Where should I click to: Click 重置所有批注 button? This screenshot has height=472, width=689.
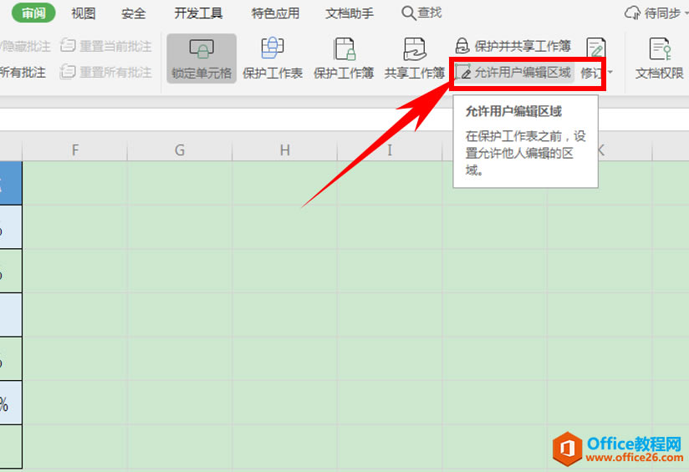point(106,72)
